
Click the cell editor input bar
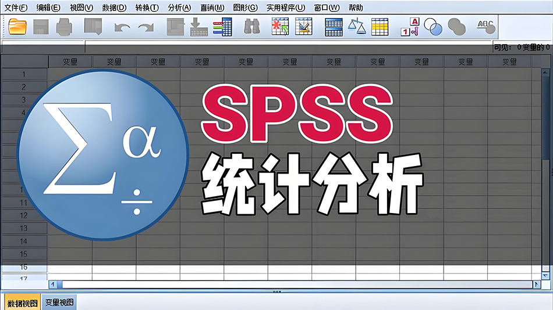coord(289,46)
